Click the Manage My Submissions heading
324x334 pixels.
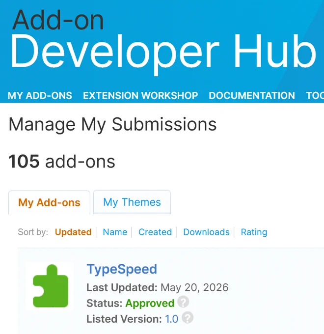[x=112, y=125]
